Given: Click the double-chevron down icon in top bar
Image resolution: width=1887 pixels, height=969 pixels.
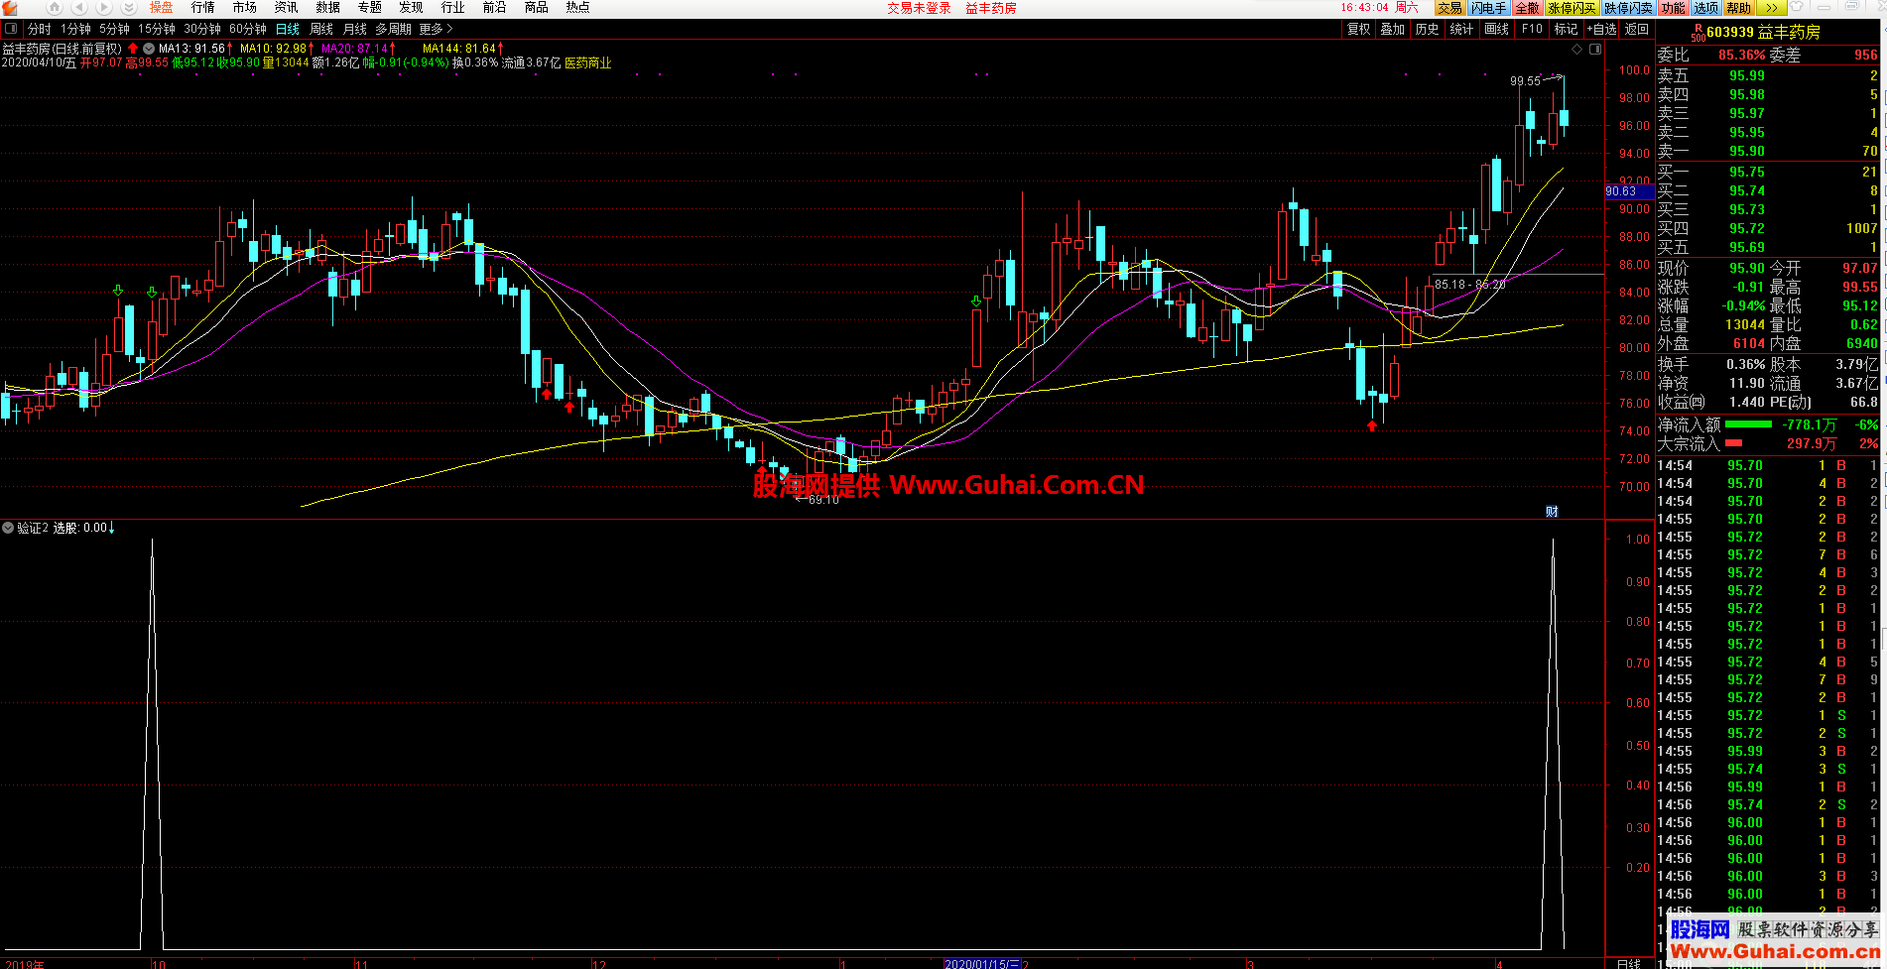Looking at the screenshot, I should click(128, 7).
